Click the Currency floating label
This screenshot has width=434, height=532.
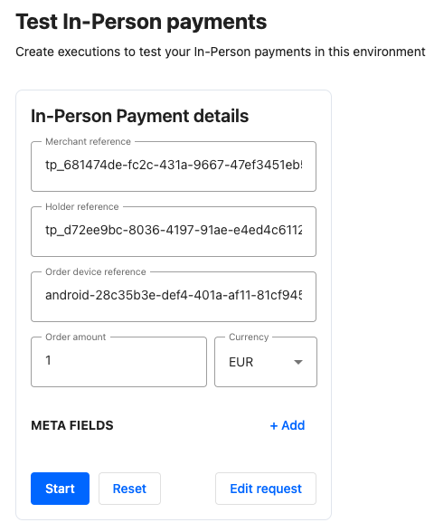point(249,337)
